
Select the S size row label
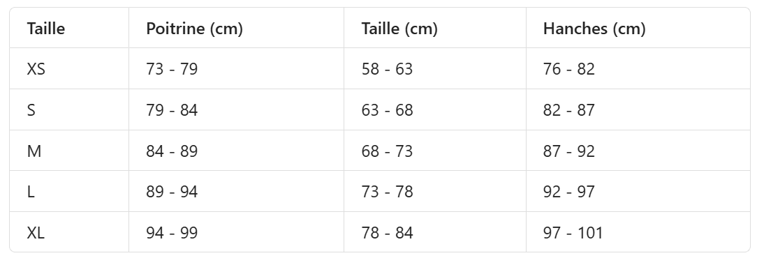31,110
